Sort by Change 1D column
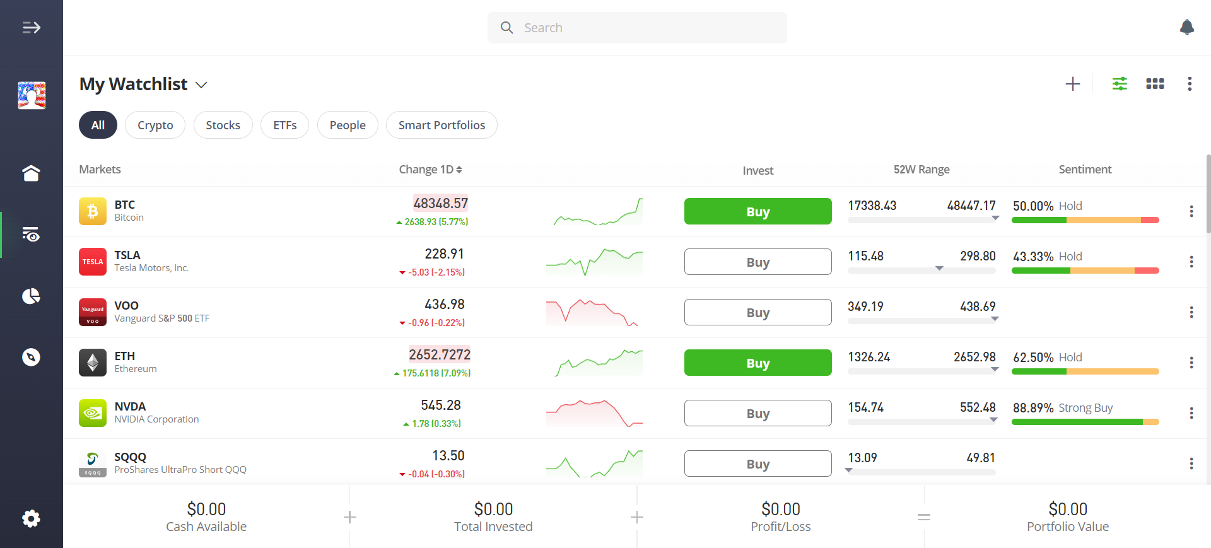This screenshot has height=548, width=1211. tap(431, 170)
